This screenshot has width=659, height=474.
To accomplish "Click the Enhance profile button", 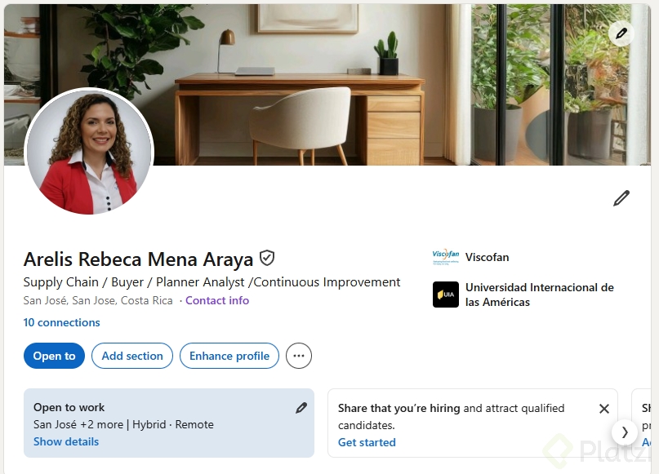I will 229,356.
